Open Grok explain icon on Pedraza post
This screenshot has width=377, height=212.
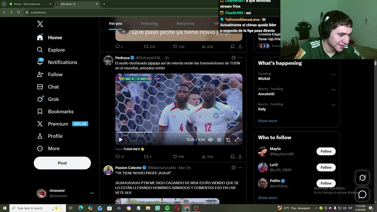click(233, 58)
